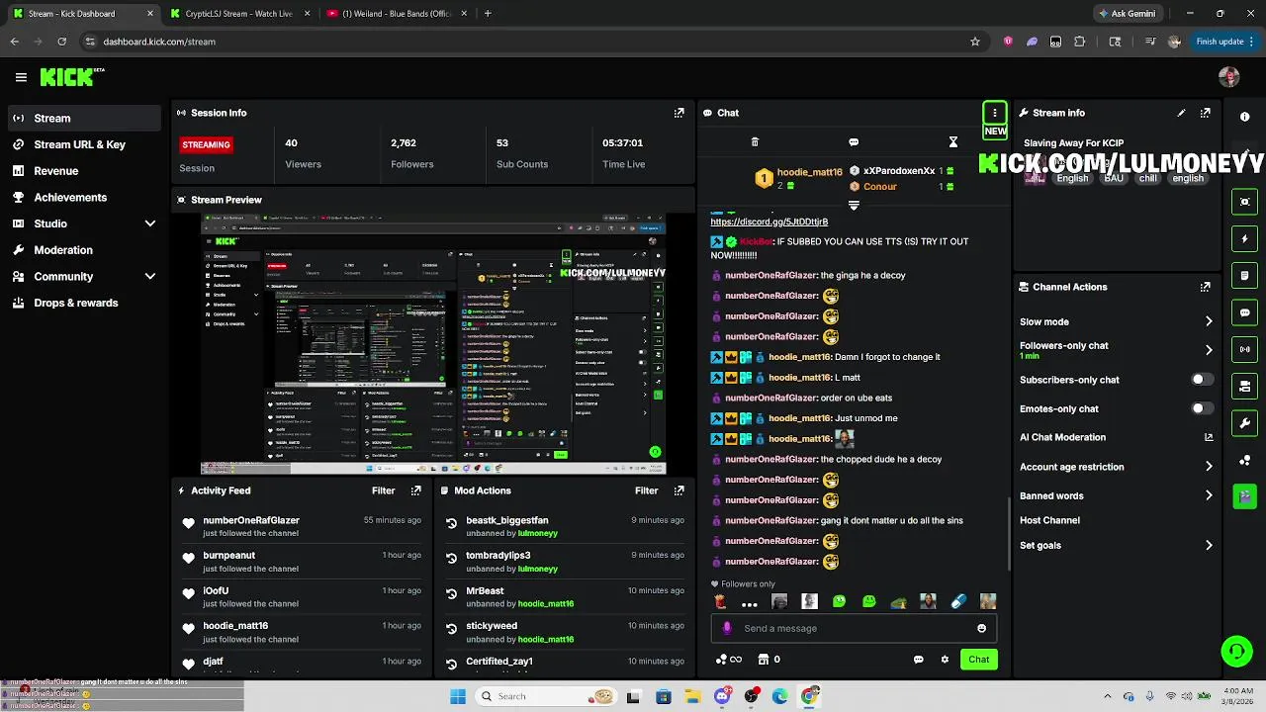Open the Activity Feed Filter
This screenshot has width=1266, height=712.
[x=383, y=490]
